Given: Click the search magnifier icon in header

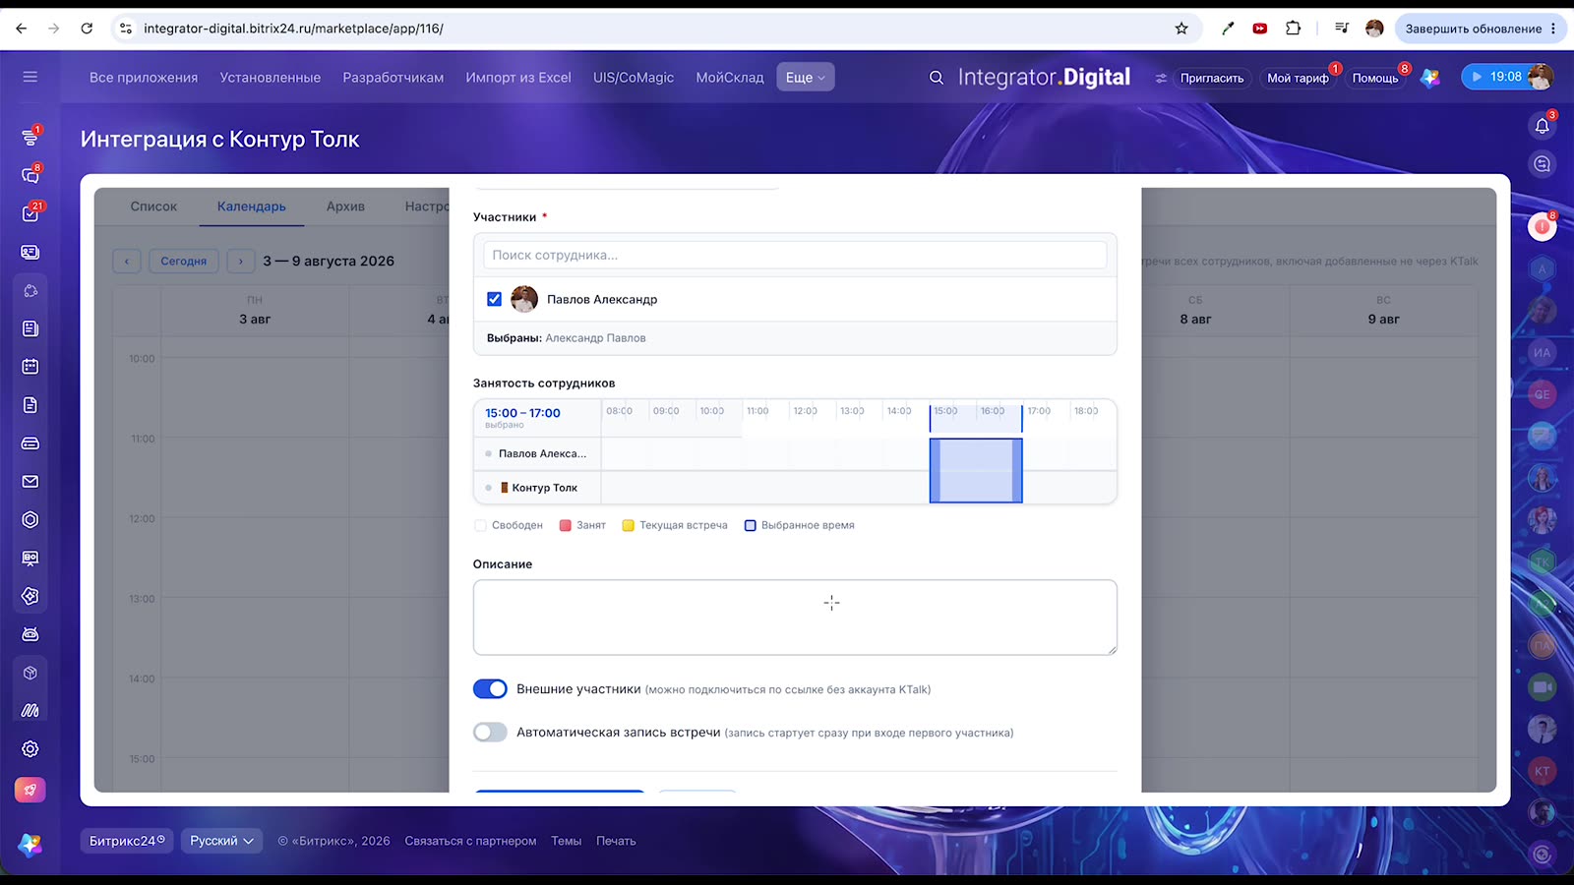Looking at the screenshot, I should coord(937,78).
